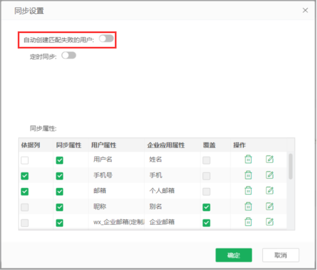Uncheck 覆盖 box for 昵称 row

coord(206,207)
